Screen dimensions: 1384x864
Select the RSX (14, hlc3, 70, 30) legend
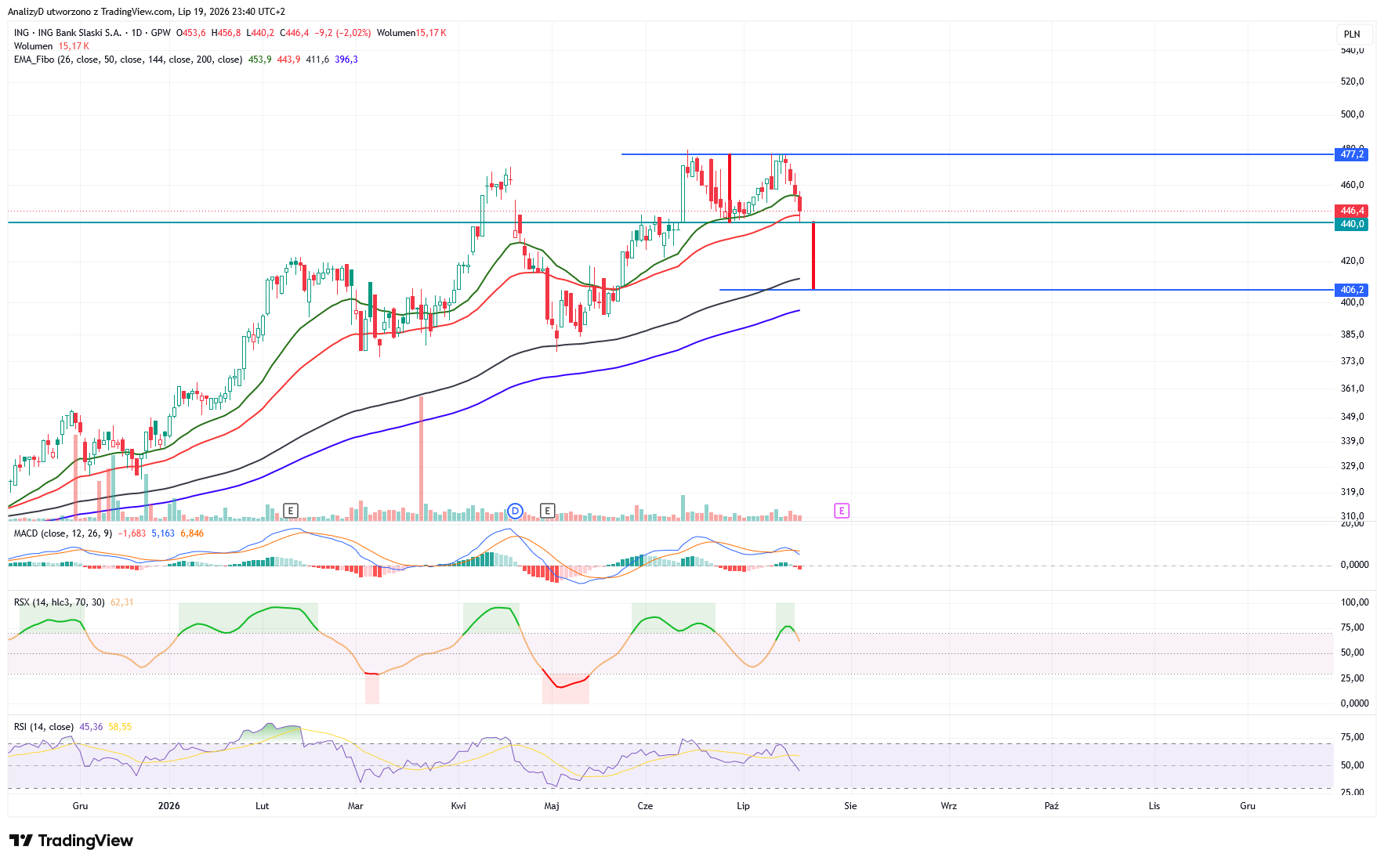pyautogui.click(x=59, y=602)
